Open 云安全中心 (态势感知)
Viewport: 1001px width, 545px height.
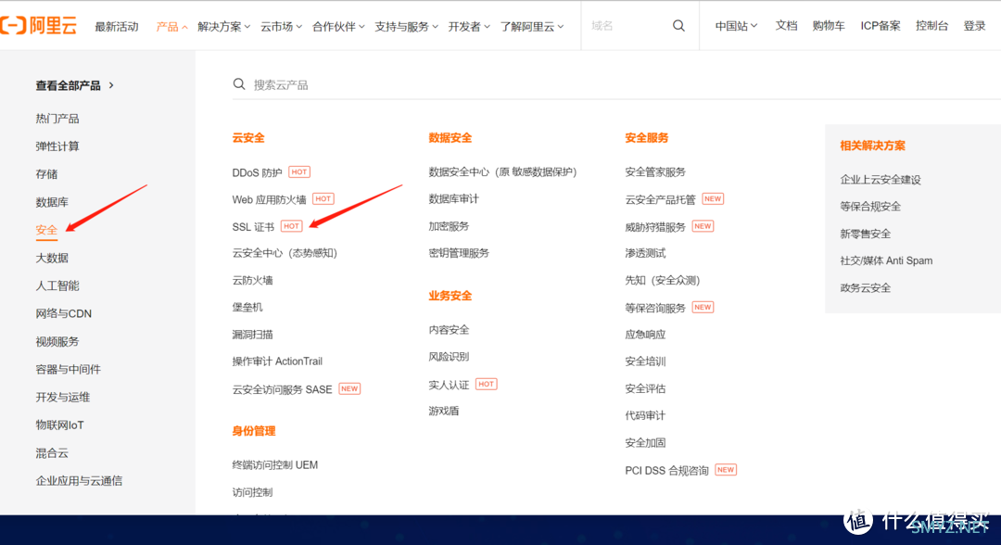click(x=285, y=253)
